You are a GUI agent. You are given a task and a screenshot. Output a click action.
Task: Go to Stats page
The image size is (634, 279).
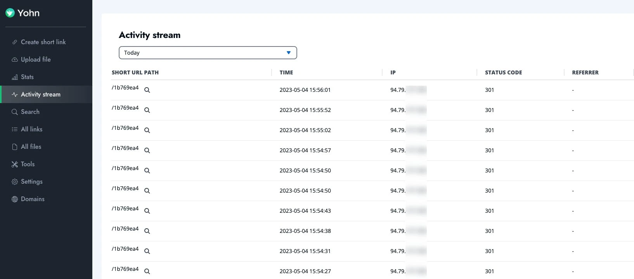pyautogui.click(x=46, y=77)
